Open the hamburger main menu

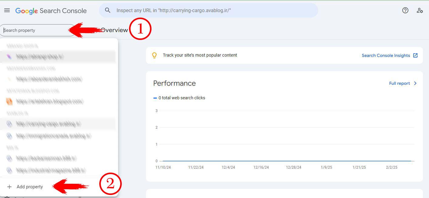[x=7, y=11]
